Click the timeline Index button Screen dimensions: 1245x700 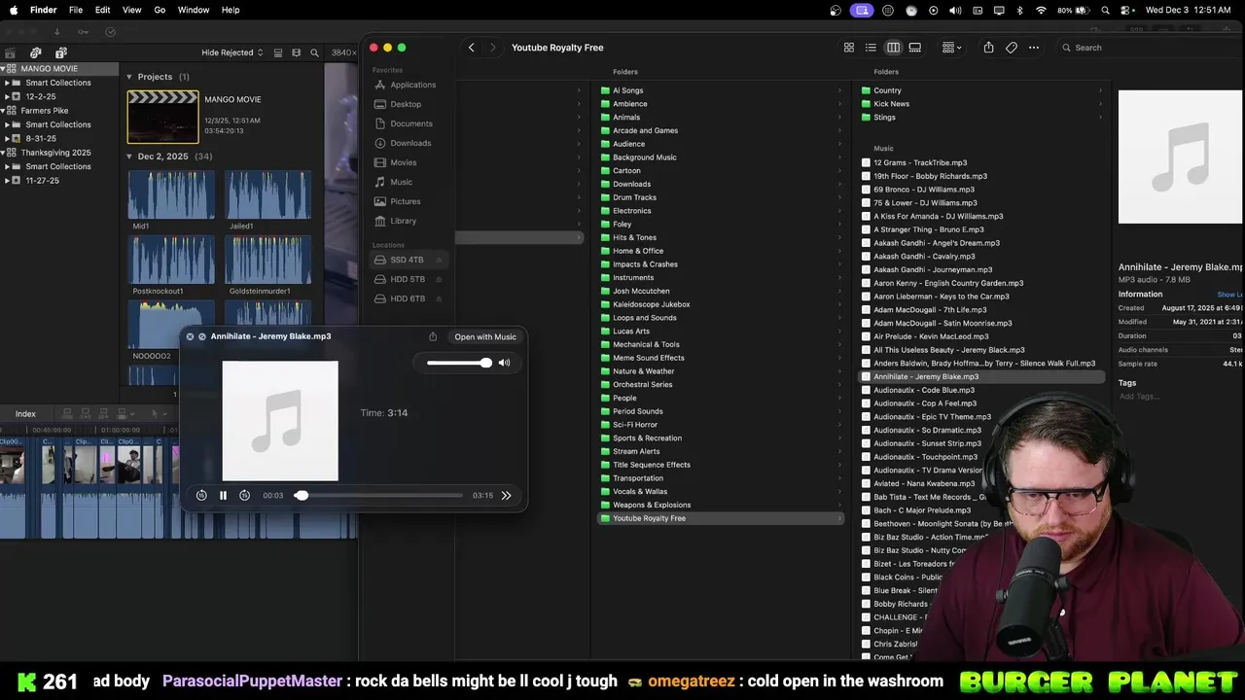pyautogui.click(x=25, y=414)
